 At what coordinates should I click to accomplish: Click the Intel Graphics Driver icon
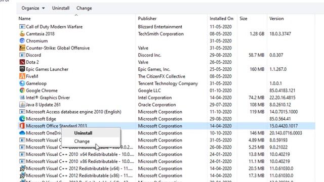pyautogui.click(x=22, y=98)
